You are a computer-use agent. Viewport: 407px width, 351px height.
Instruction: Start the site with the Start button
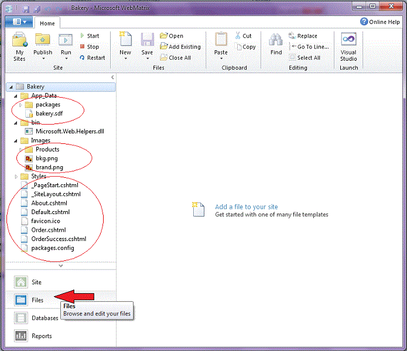tap(90, 36)
